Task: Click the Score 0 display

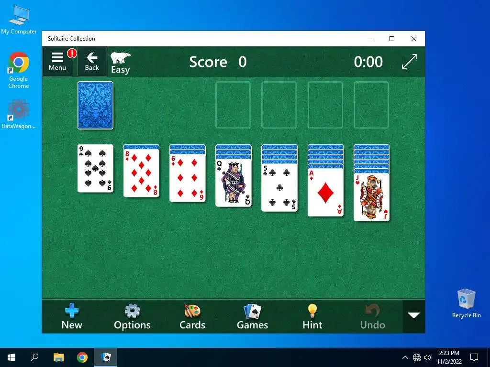Action: (218, 62)
